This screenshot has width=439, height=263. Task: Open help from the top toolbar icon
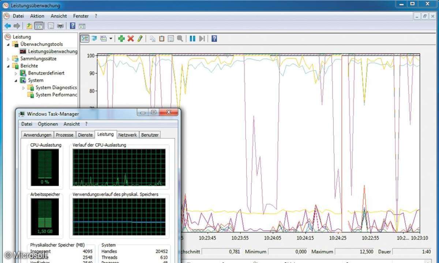pos(72,26)
